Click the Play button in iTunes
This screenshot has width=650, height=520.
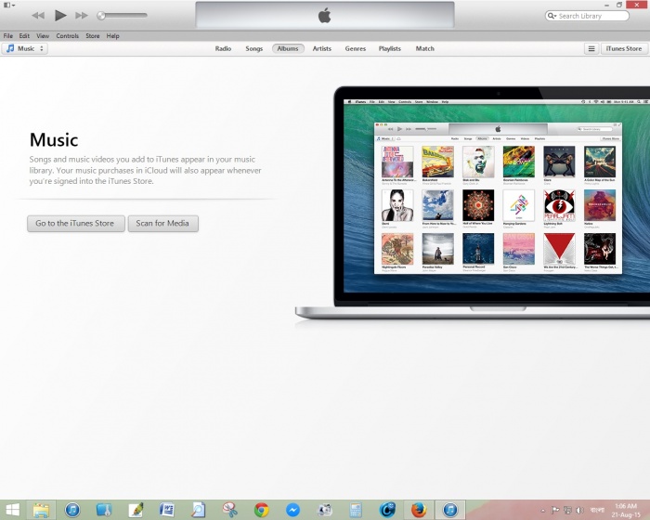(60, 16)
